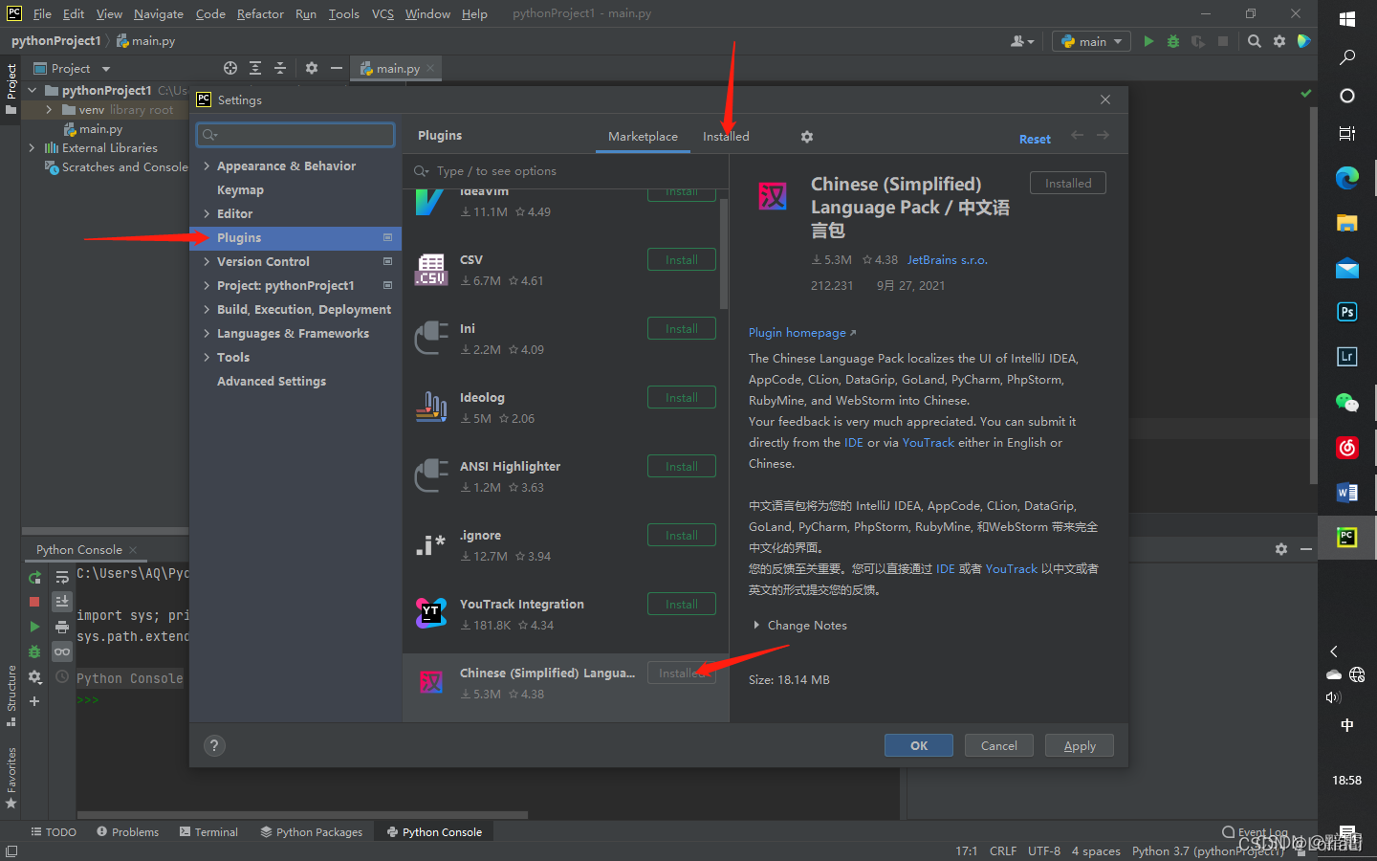Open Project panel options gear
The height and width of the screenshot is (861, 1377).
(x=312, y=68)
